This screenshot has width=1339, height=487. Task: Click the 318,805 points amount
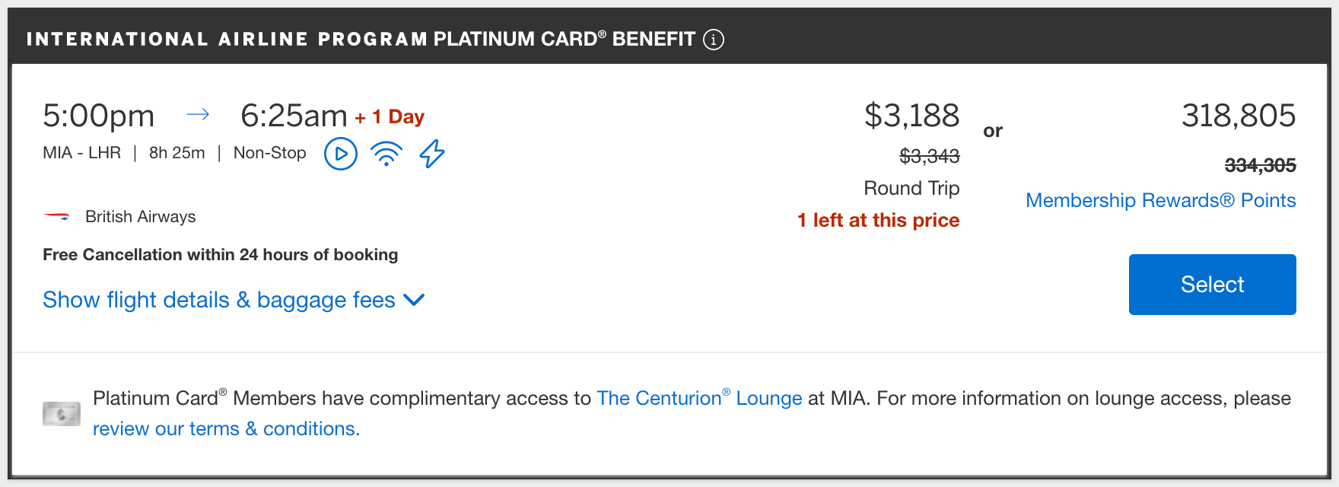(1238, 116)
